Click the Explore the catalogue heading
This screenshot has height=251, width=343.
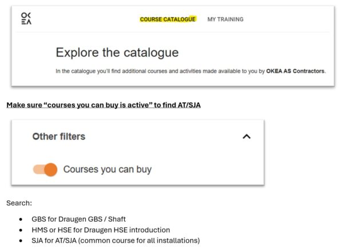point(117,53)
